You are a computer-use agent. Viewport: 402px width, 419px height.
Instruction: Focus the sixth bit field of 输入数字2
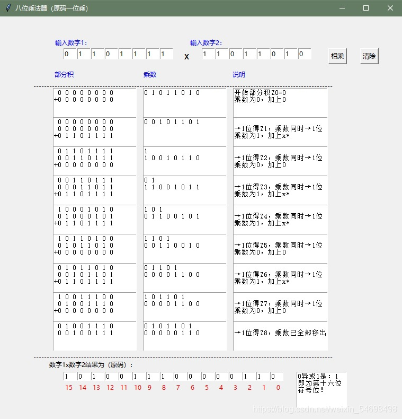tap(277, 54)
